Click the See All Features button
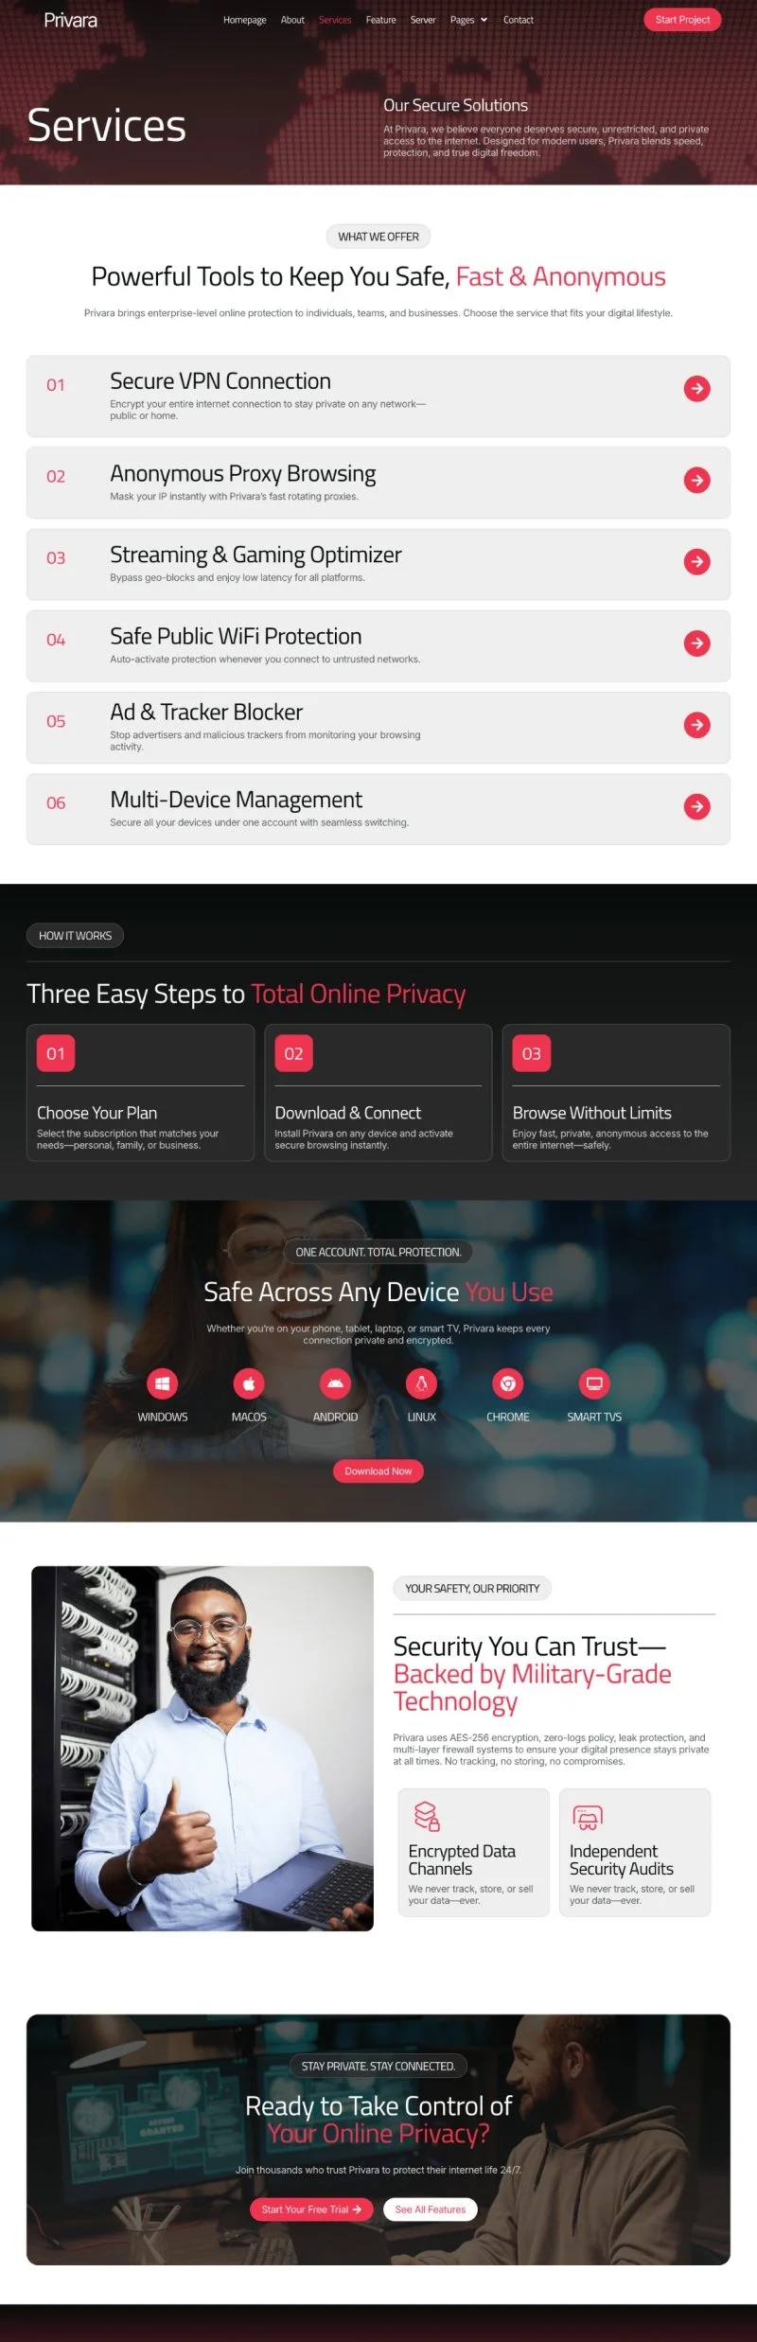Image resolution: width=757 pixels, height=2342 pixels. click(431, 2210)
